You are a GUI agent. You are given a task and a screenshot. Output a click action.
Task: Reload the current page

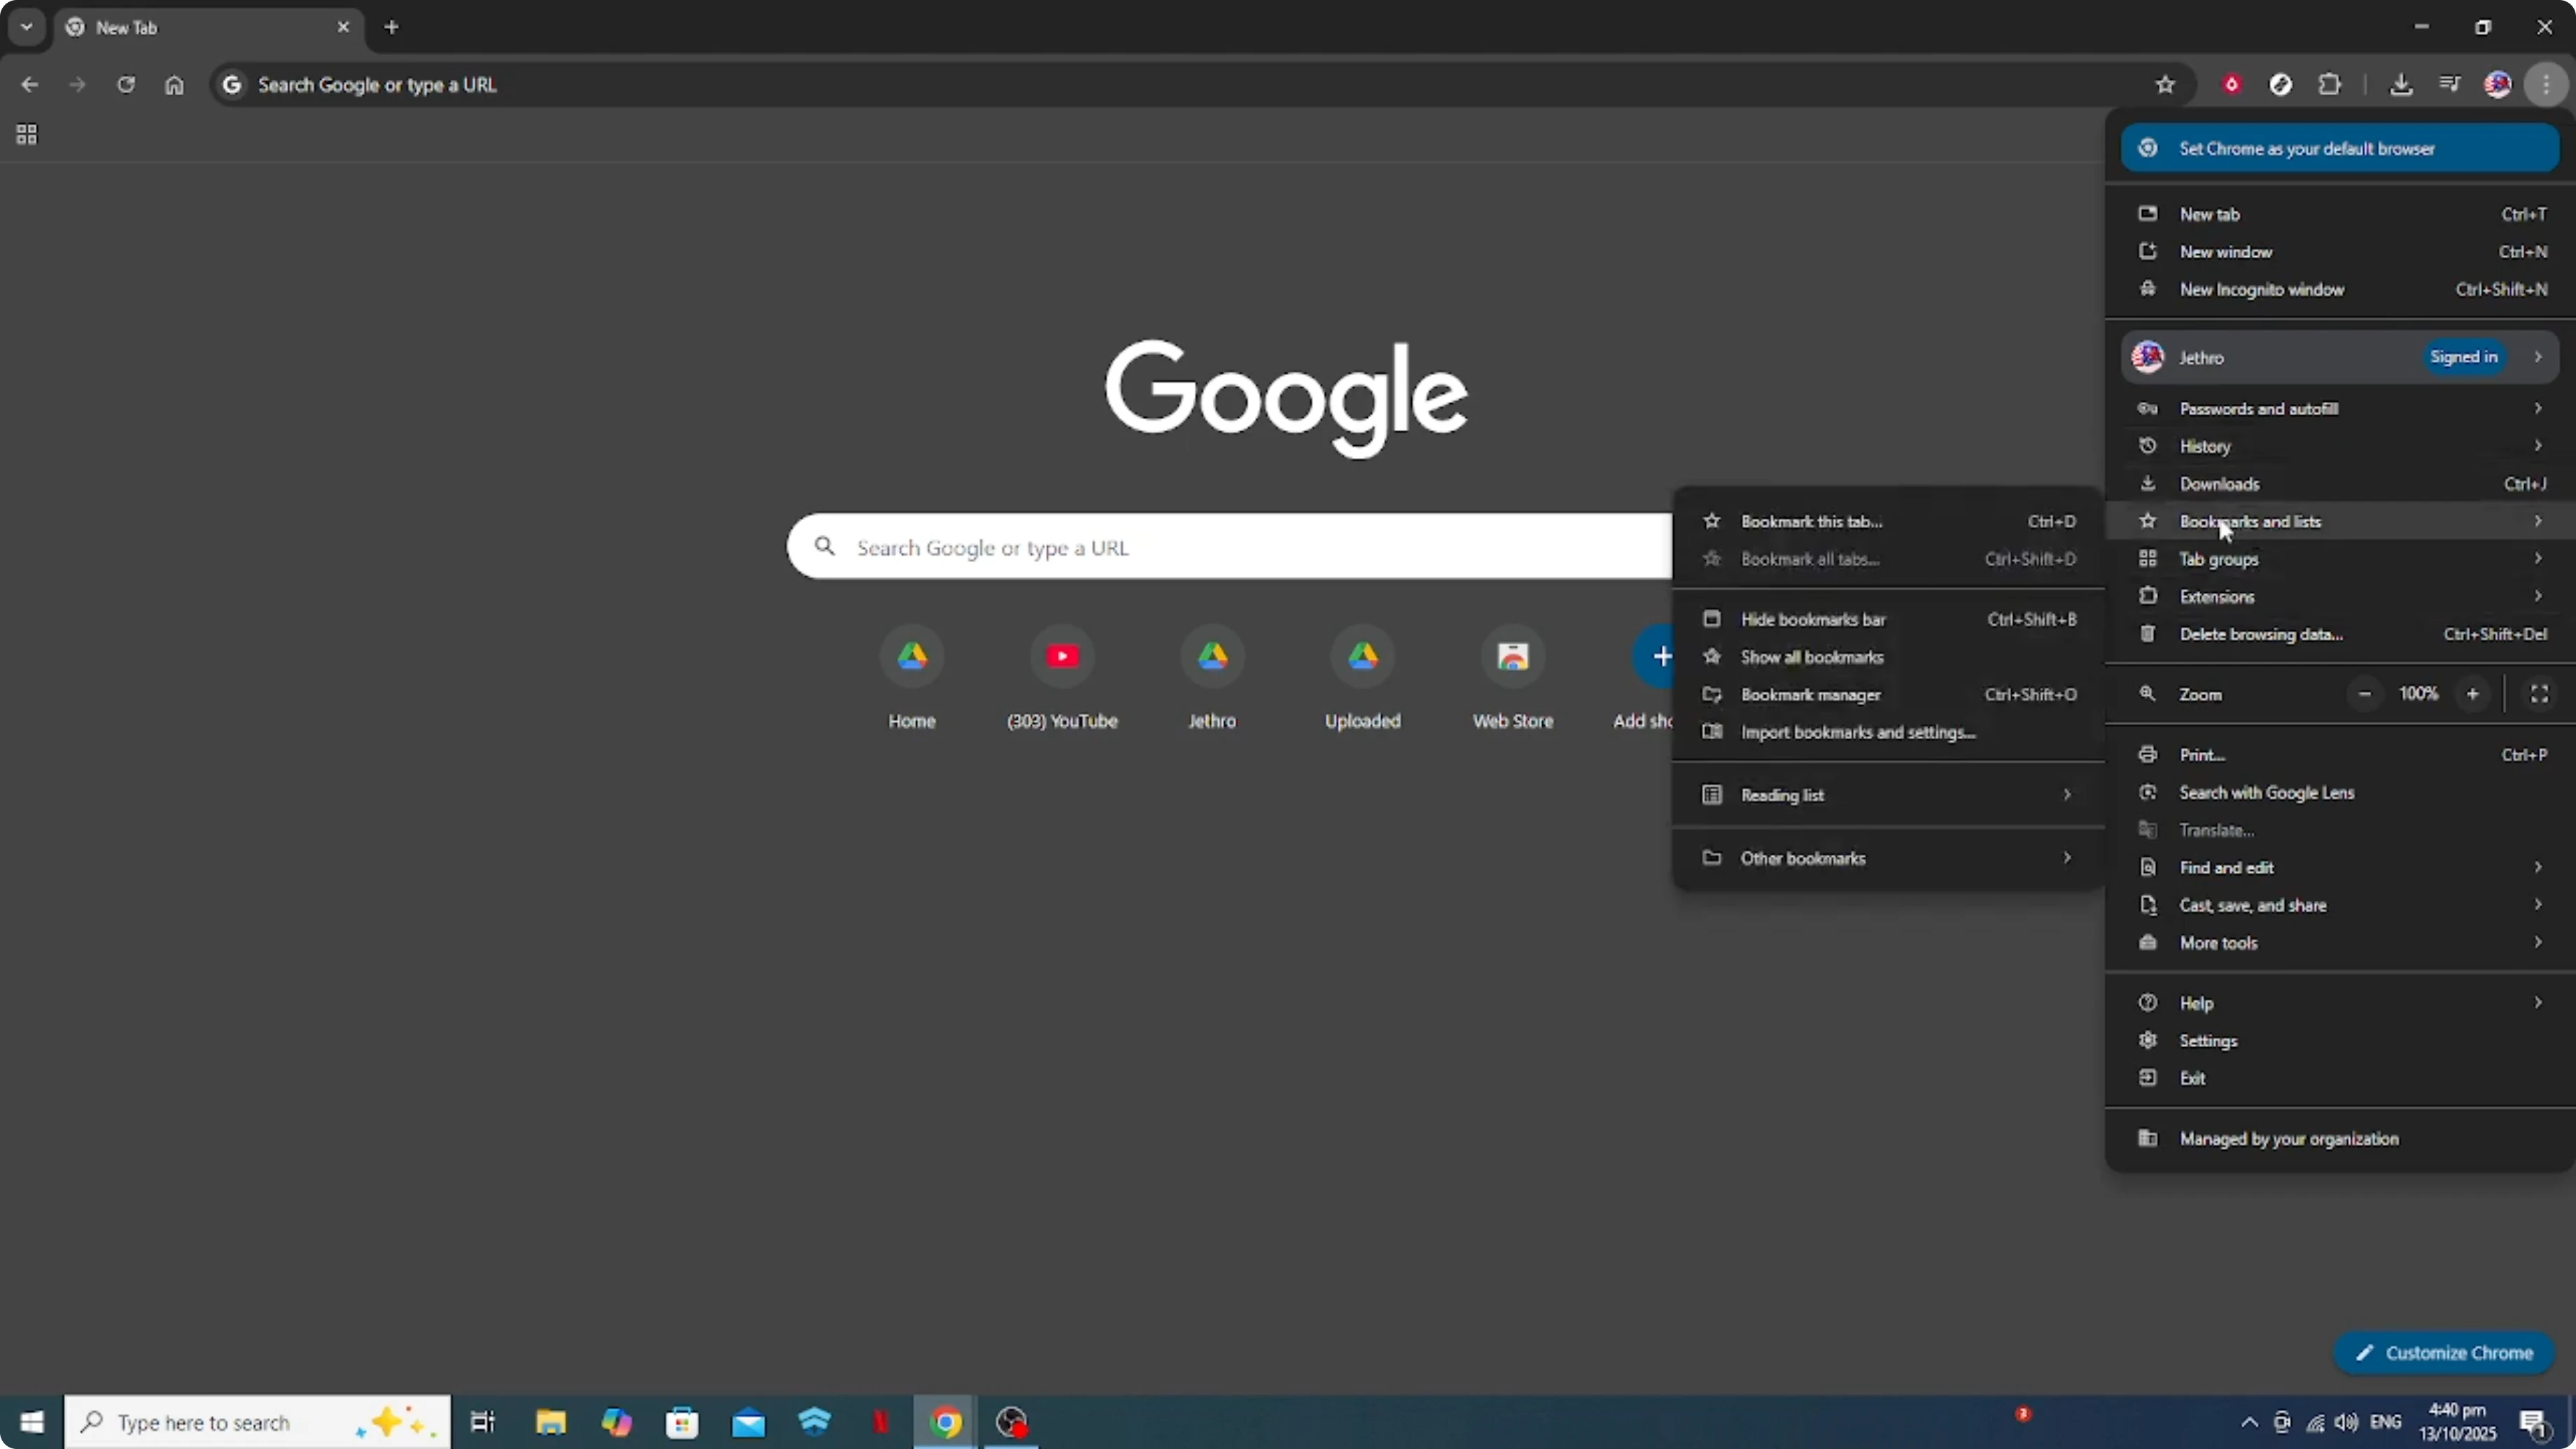point(126,85)
